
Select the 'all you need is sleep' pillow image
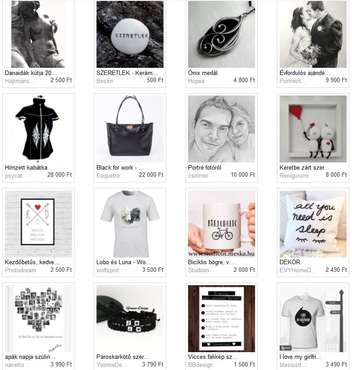tap(313, 224)
